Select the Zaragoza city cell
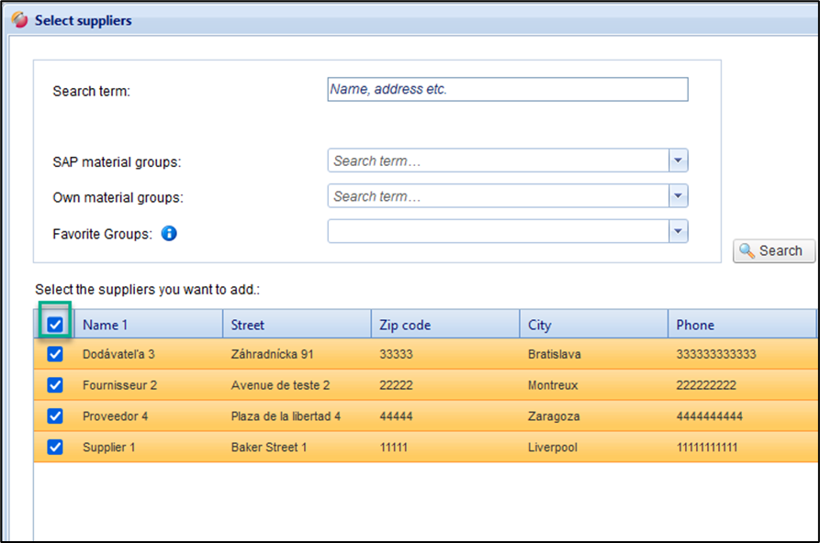820x543 pixels. (x=554, y=416)
